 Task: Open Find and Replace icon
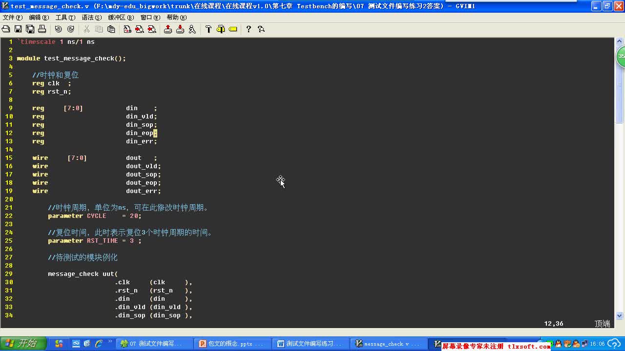(x=127, y=29)
